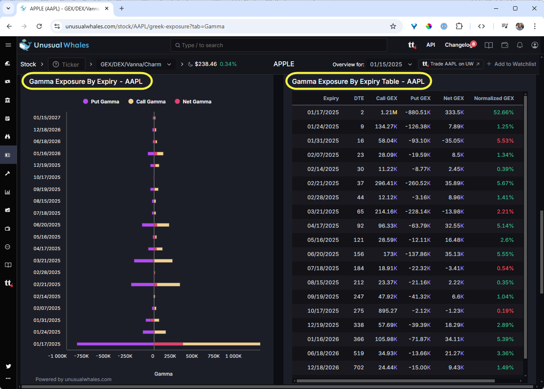The image size is (544, 389).
Task: Open the bank building sidebar icon
Action: click(x=8, y=100)
